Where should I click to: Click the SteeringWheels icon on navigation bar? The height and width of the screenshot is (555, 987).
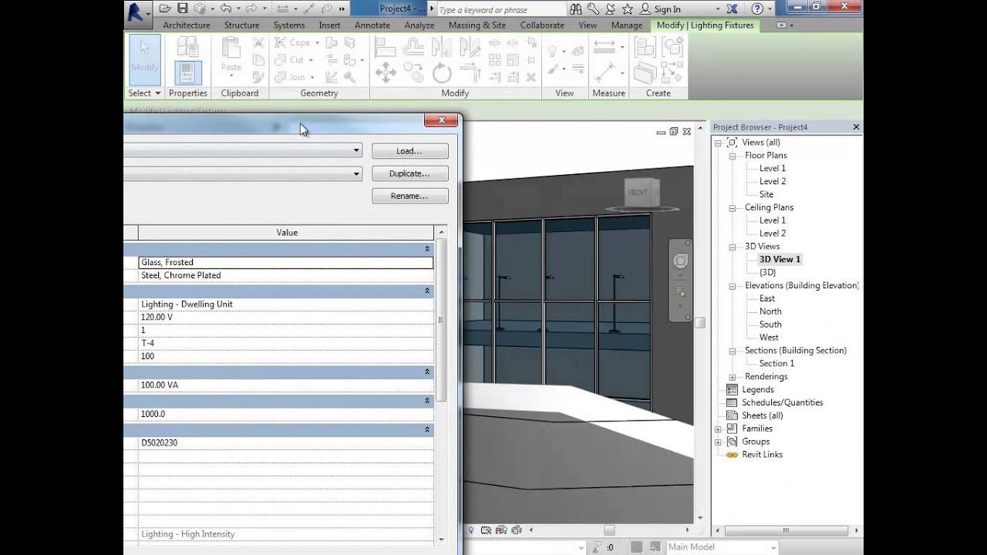(680, 261)
